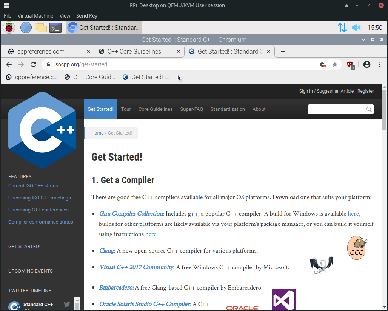Open the Standardization navigation item
This screenshot has width=388, height=311.
click(x=228, y=109)
